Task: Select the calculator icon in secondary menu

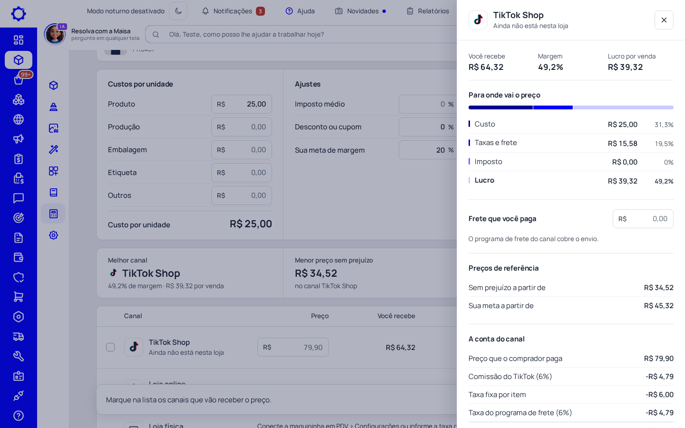Action: coord(53,214)
